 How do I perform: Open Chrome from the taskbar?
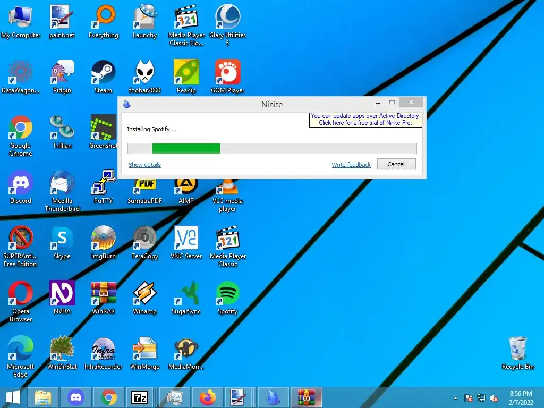[109, 397]
